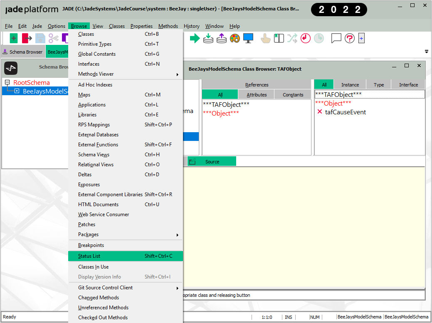Click the pointing hand toolbar icon
The image size is (432, 323).
265,39
